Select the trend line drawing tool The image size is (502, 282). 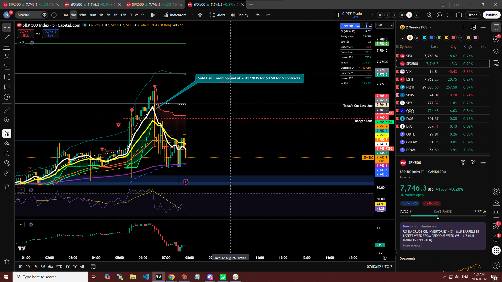[x=7, y=37]
